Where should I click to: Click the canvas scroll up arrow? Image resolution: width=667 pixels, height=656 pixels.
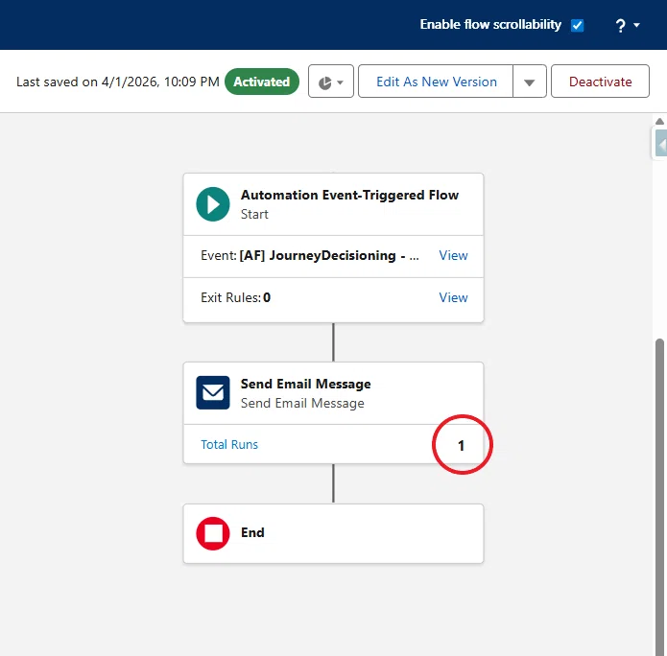[659, 121]
